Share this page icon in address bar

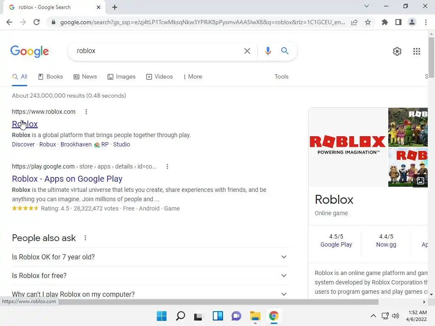(354, 22)
